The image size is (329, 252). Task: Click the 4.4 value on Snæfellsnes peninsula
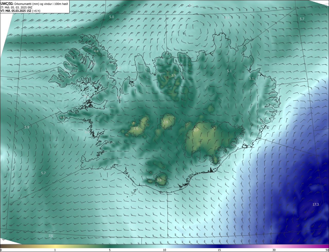tap(62, 117)
